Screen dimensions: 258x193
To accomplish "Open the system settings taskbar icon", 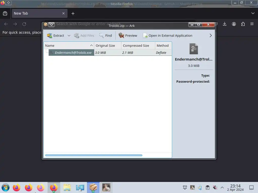I will point(80,187).
